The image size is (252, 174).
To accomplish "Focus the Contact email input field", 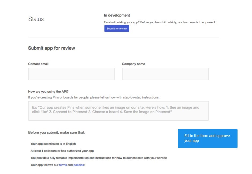I will point(72,74).
